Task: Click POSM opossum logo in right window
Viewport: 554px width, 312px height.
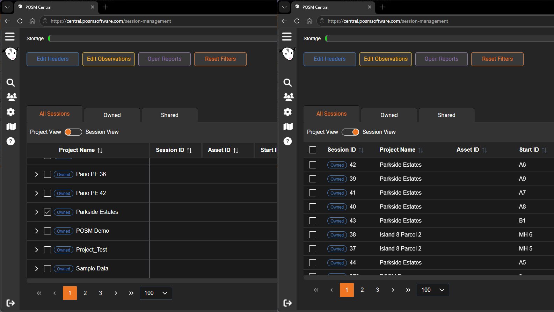Action: 288,53
